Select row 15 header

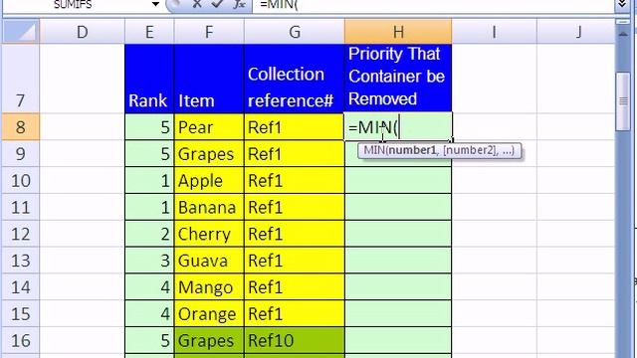click(x=21, y=314)
